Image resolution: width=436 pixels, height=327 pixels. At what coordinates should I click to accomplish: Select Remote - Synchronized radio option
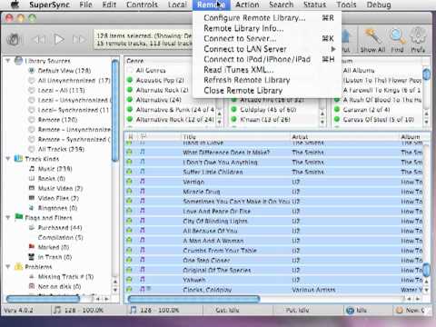(x=32, y=139)
